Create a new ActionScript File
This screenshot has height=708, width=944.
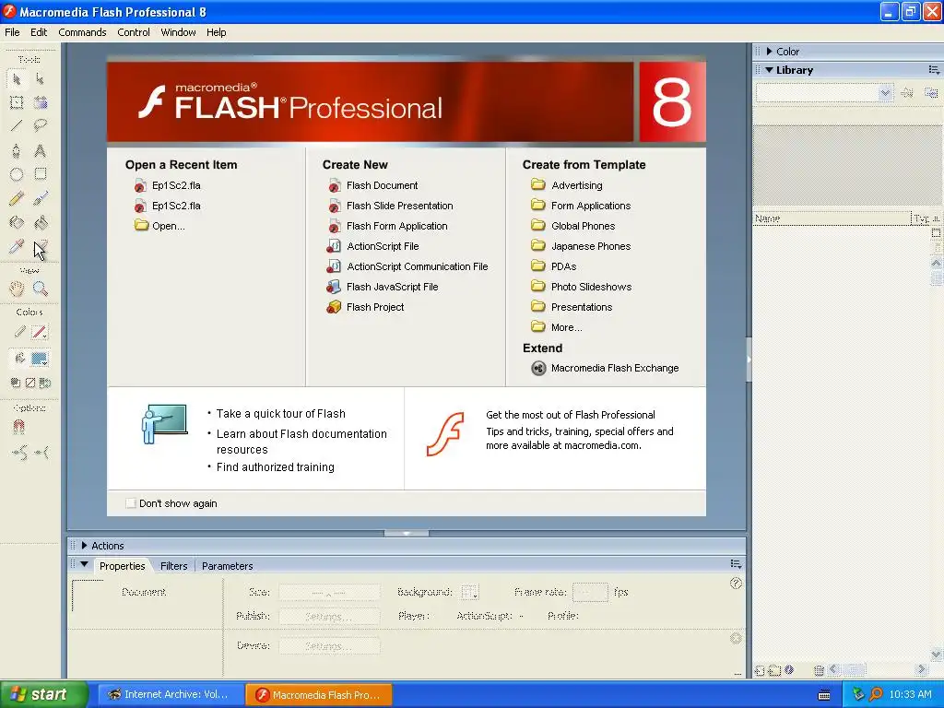(383, 246)
